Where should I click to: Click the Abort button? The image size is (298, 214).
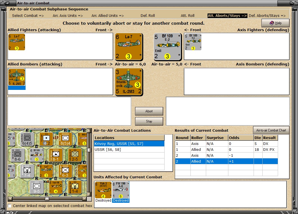click(x=149, y=111)
